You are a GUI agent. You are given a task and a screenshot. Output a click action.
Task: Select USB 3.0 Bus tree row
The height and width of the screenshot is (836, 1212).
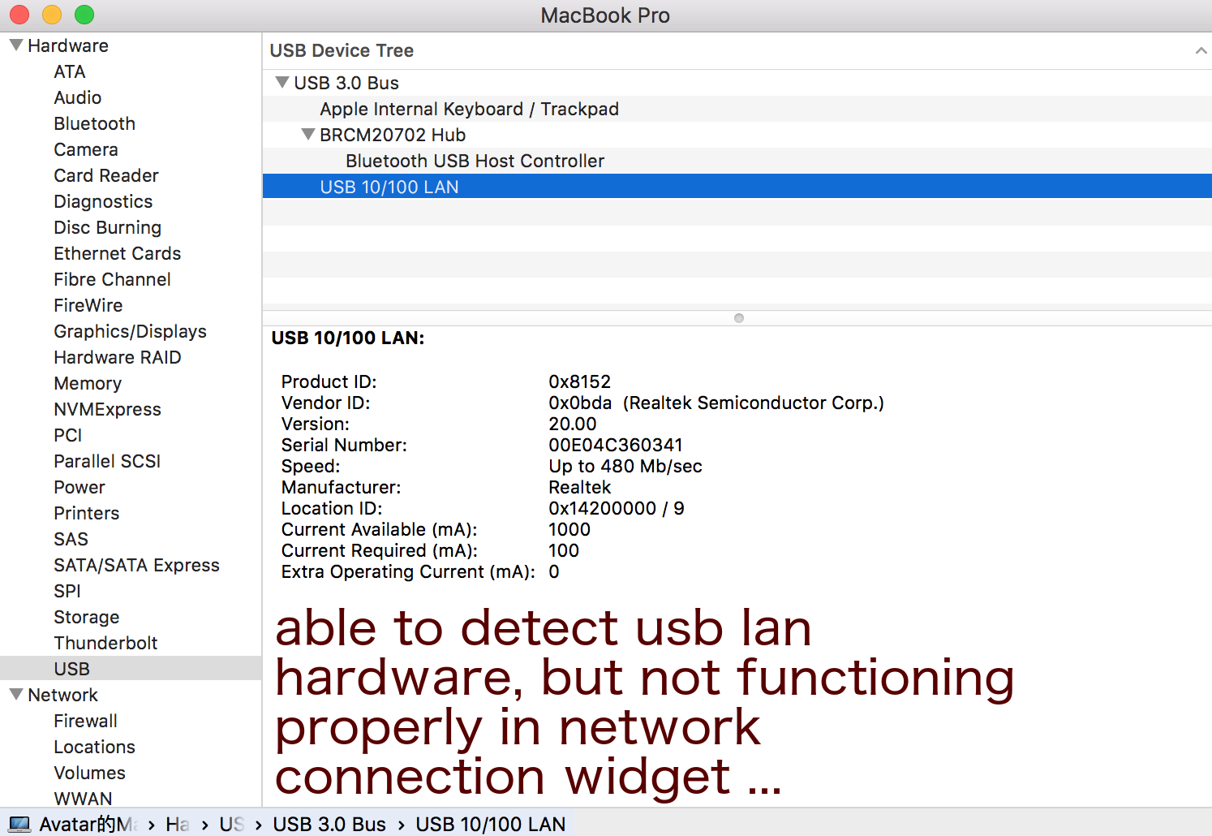737,83
